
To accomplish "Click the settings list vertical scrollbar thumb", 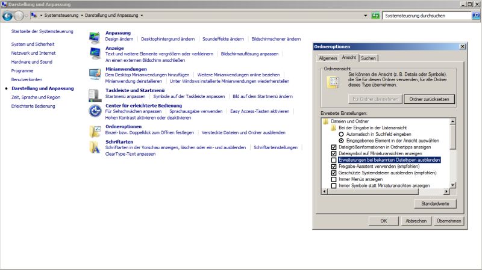I will coord(452,137).
